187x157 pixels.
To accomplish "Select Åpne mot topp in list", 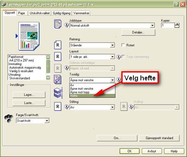I will pyautogui.click(x=92, y=92).
